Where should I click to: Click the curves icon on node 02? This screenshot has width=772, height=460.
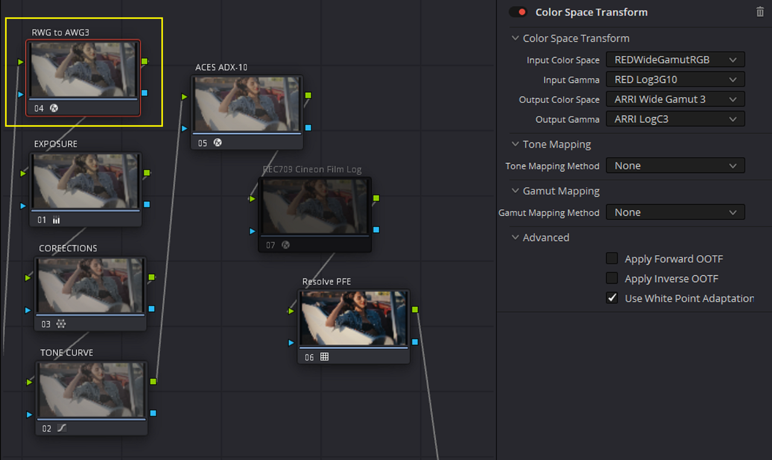(x=62, y=428)
